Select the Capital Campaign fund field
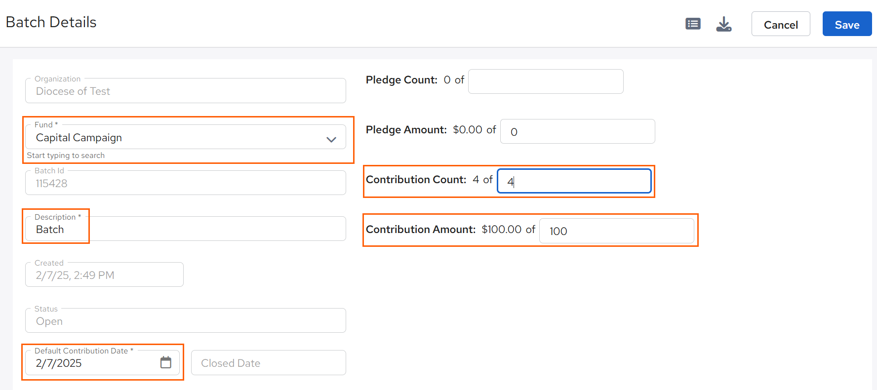This screenshot has height=390, width=877. (186, 137)
